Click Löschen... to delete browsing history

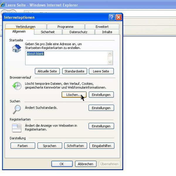tap(74, 95)
